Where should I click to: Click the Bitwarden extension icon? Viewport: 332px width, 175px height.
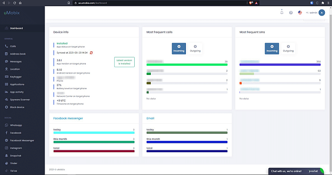click(x=312, y=3)
